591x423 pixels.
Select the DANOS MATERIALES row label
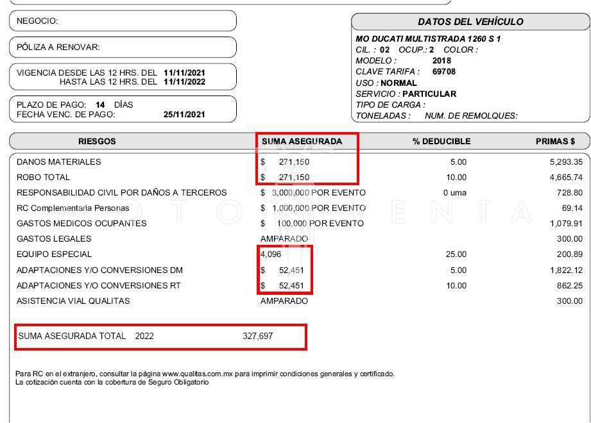(x=59, y=162)
